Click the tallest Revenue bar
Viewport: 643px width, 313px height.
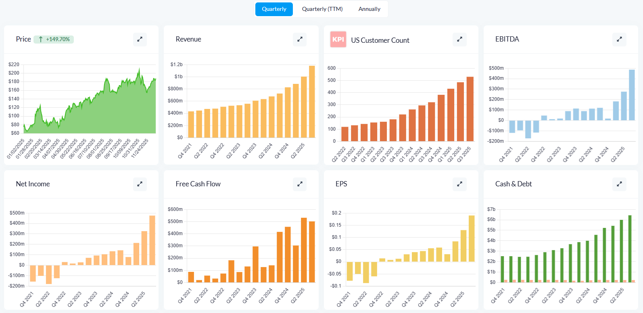pyautogui.click(x=312, y=102)
